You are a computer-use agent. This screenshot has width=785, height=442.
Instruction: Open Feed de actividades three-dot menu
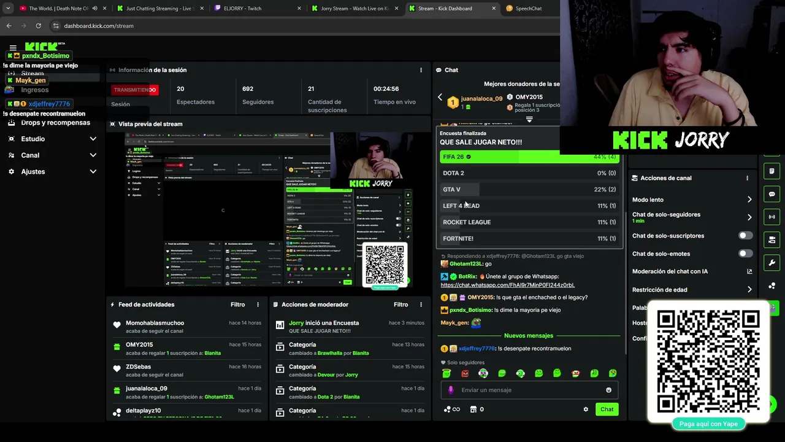click(258, 304)
